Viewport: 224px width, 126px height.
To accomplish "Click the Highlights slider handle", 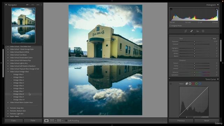I will (195, 48).
